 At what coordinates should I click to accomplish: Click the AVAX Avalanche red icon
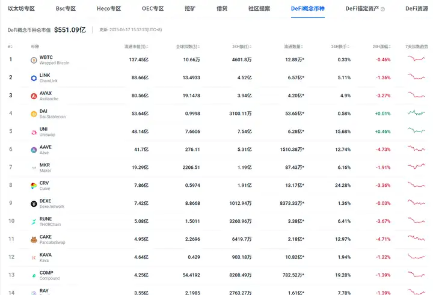34,96
